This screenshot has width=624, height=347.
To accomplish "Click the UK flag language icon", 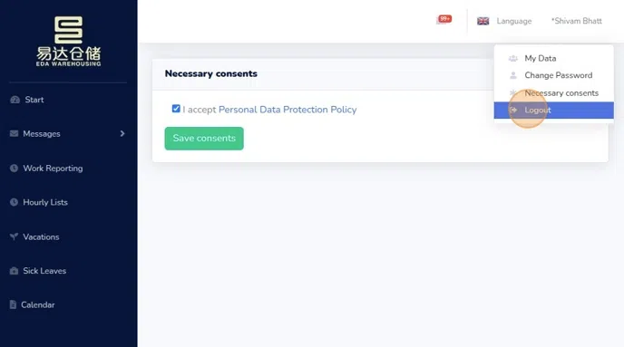I will click(x=483, y=21).
